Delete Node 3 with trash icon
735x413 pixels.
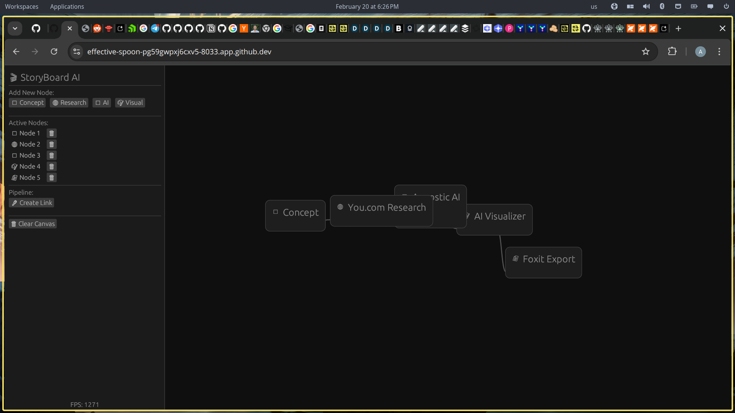[52, 155]
